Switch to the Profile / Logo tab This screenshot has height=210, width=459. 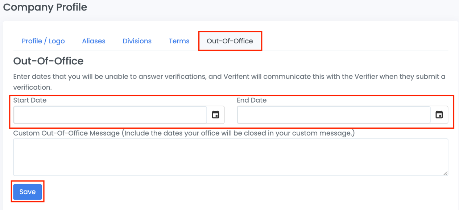(x=43, y=41)
